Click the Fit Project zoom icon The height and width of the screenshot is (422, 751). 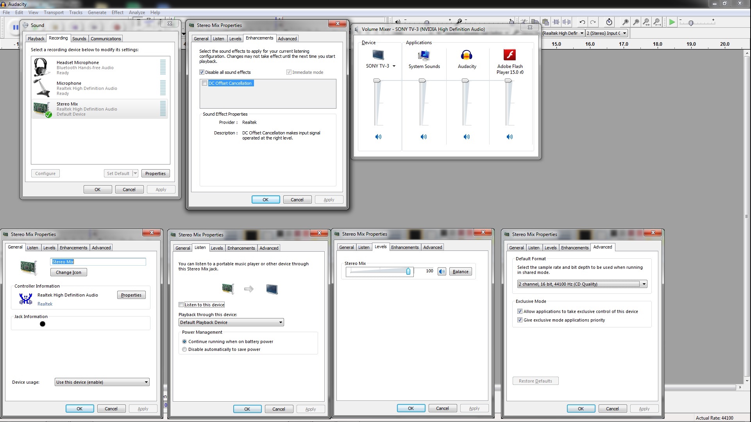(657, 22)
